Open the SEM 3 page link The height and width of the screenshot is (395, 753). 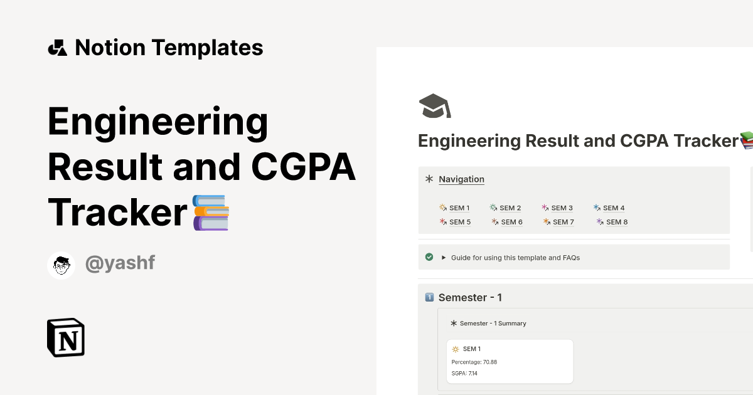pyautogui.click(x=562, y=208)
